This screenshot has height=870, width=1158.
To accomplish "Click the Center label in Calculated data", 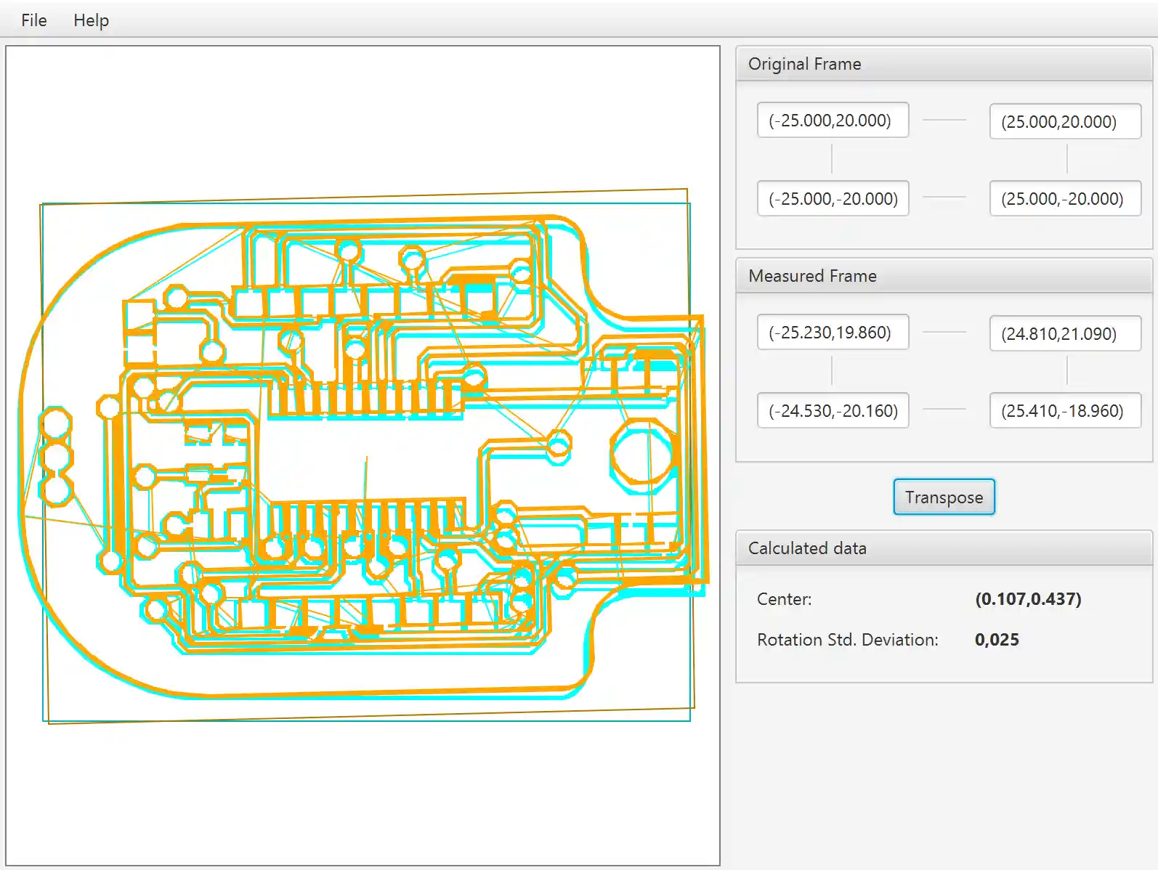I will [784, 599].
